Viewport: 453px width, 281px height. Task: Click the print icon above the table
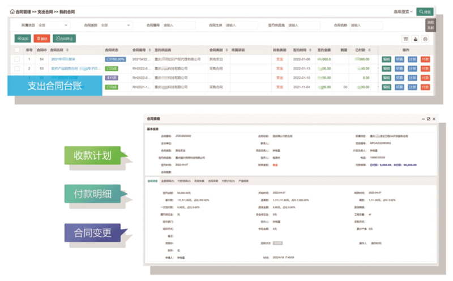click(415, 39)
